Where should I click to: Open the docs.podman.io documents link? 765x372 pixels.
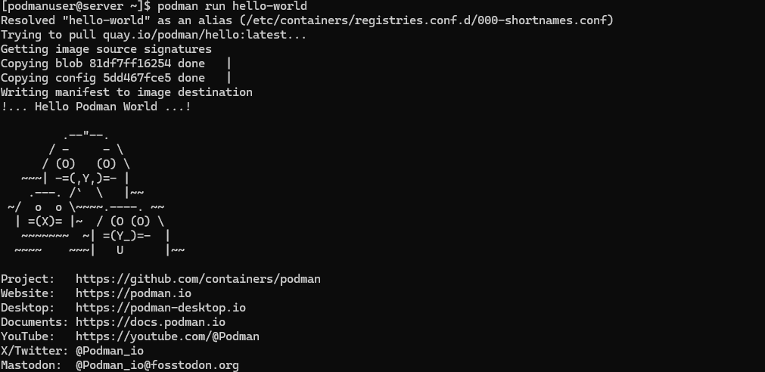(x=151, y=322)
